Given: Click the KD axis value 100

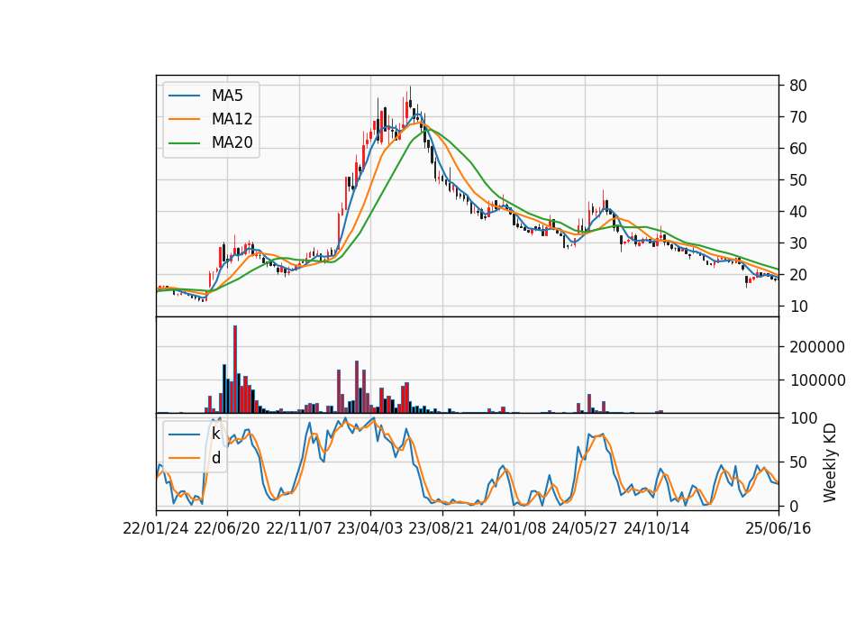Looking at the screenshot, I should 803,418.
